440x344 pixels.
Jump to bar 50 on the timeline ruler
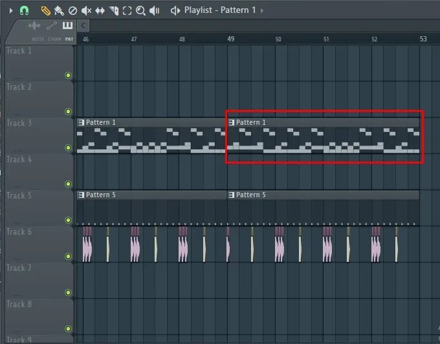tap(278, 39)
